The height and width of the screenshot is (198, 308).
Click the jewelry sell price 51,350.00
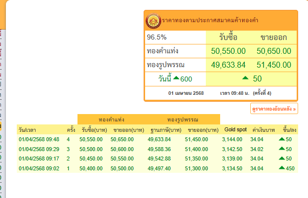click(196, 158)
